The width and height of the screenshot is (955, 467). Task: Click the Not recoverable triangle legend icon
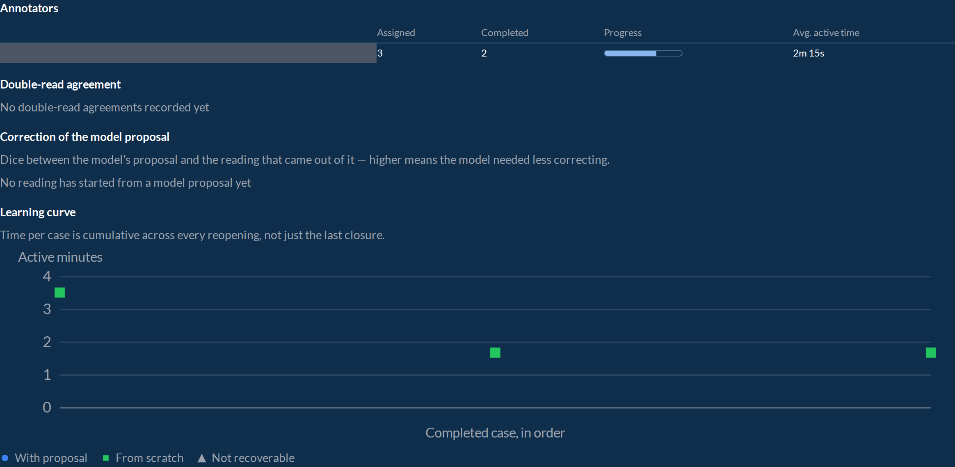pos(201,458)
